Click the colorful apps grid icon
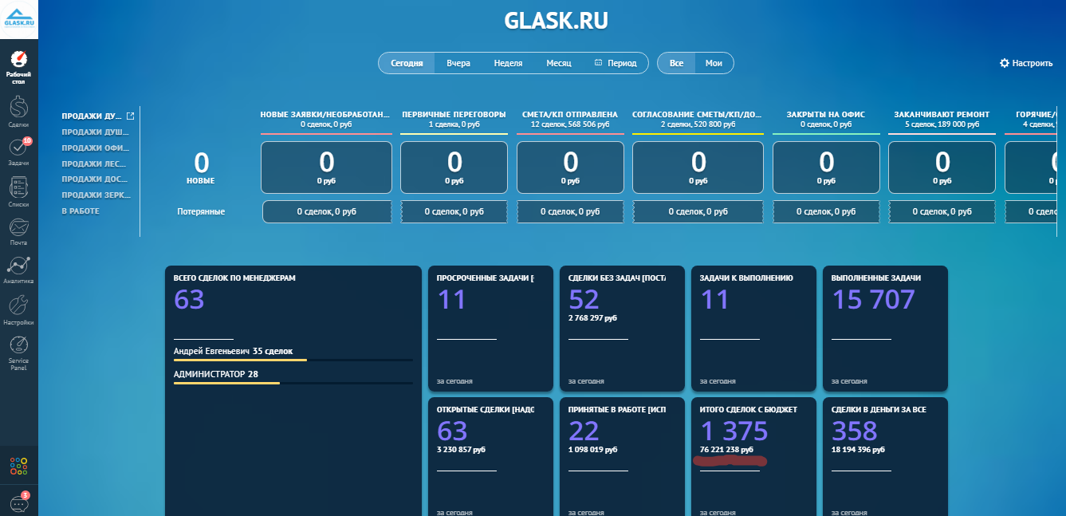This screenshot has width=1066, height=516. point(18,465)
